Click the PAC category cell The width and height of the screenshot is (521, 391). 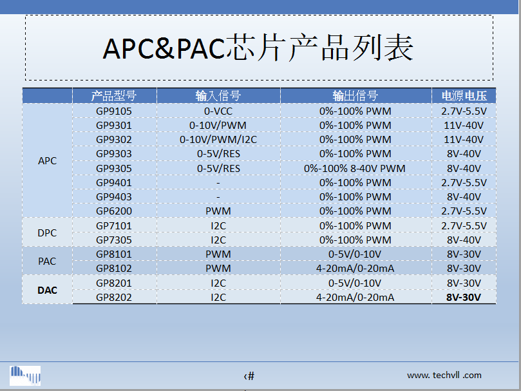click(47, 262)
